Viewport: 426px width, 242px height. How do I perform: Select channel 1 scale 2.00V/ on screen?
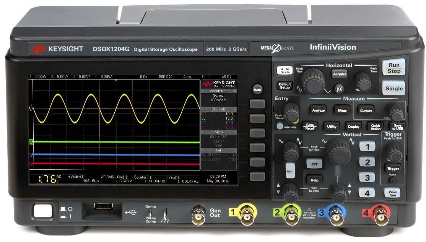[41, 76]
